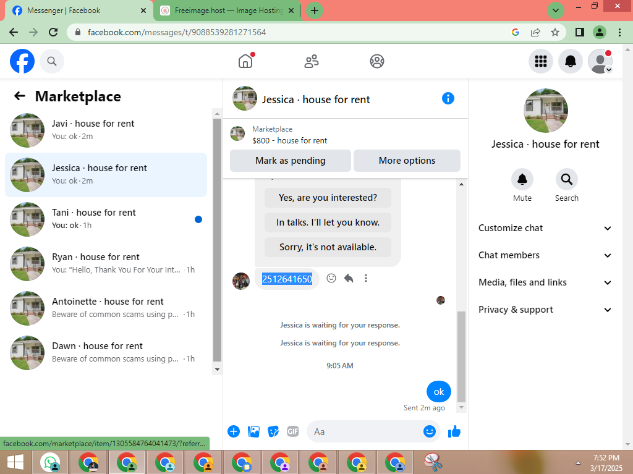The width and height of the screenshot is (633, 474).
Task: Open Tani house for rent chat
Action: (106, 219)
